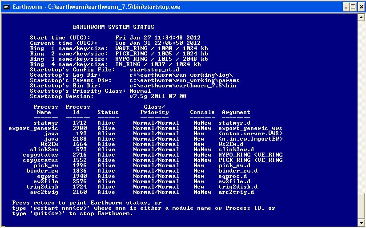Click the 'export_generic' process name

[33, 128]
